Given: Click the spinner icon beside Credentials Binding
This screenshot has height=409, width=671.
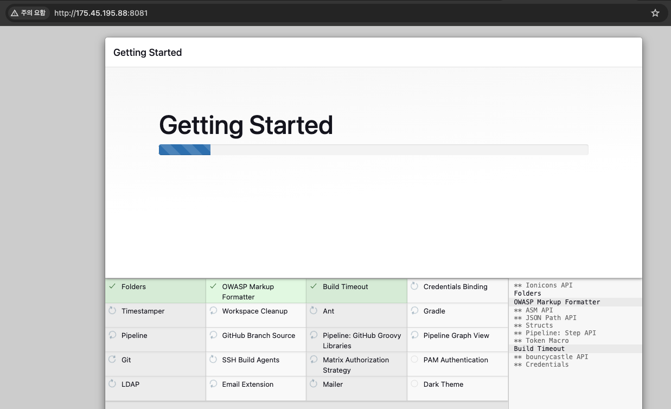Looking at the screenshot, I should pos(414,286).
